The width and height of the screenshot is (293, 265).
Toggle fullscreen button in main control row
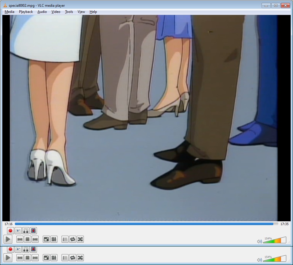(46, 239)
